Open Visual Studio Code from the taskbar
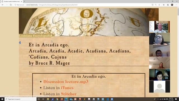Image resolution: width=179 pixels, height=101 pixels. [x=107, y=99]
